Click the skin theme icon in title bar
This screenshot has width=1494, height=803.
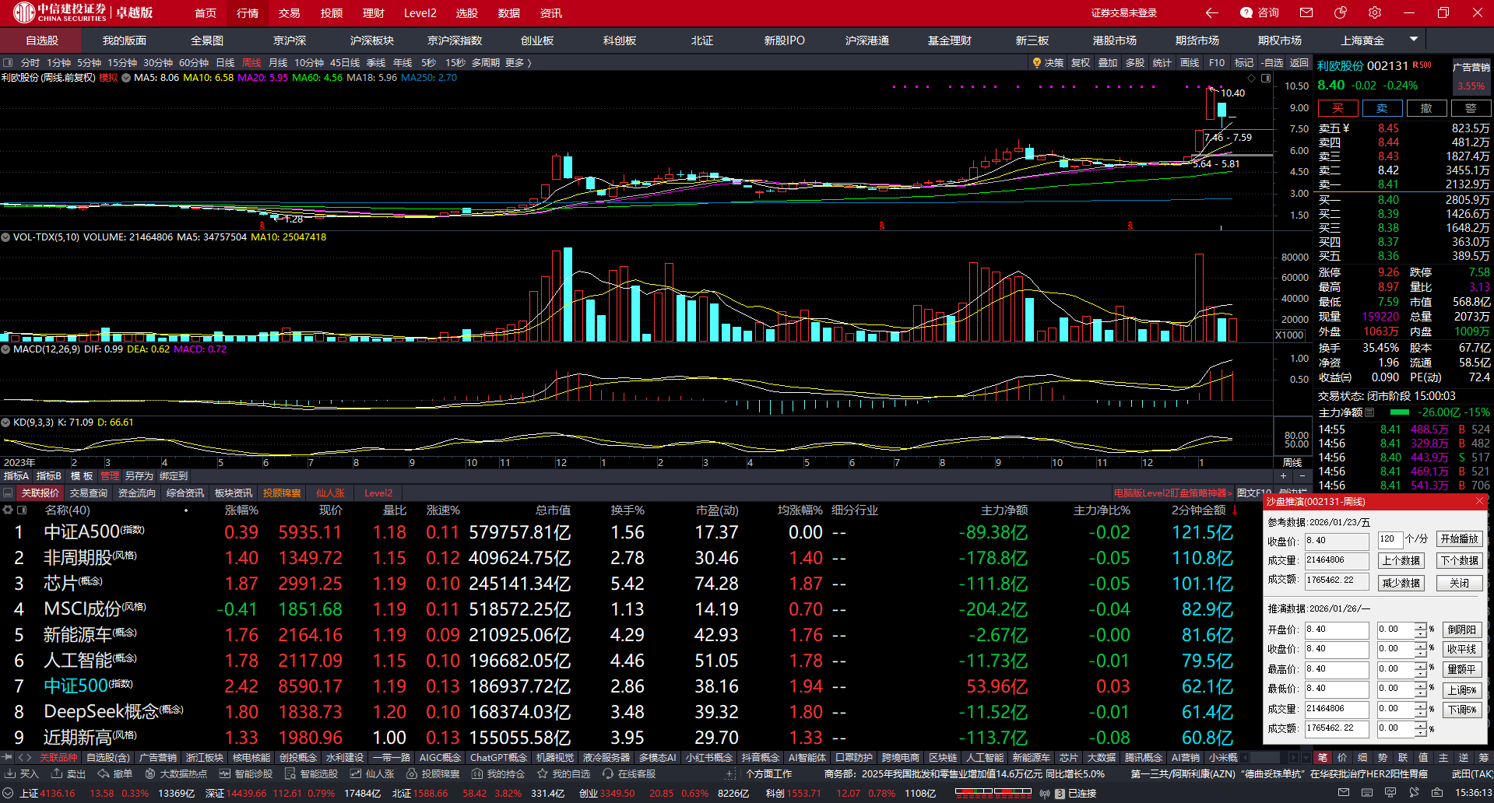point(1341,12)
